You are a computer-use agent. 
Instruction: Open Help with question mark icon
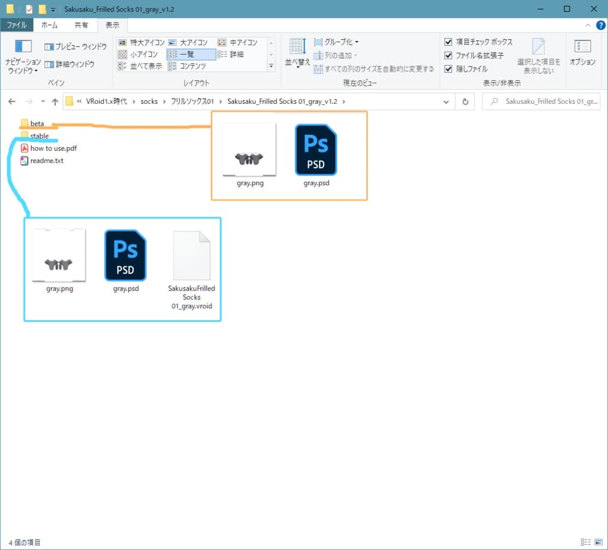tap(600, 25)
